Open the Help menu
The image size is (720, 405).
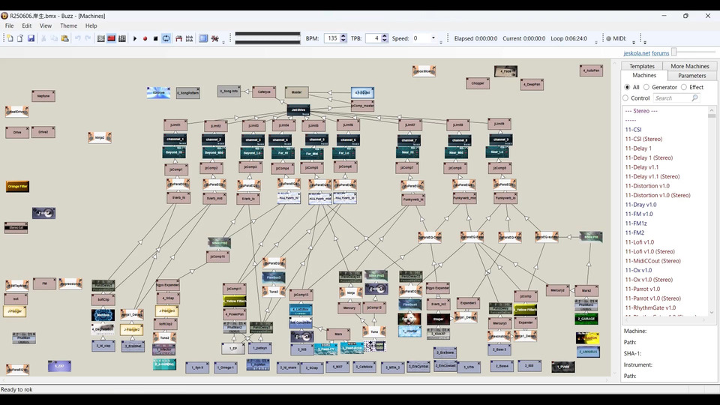(x=91, y=25)
